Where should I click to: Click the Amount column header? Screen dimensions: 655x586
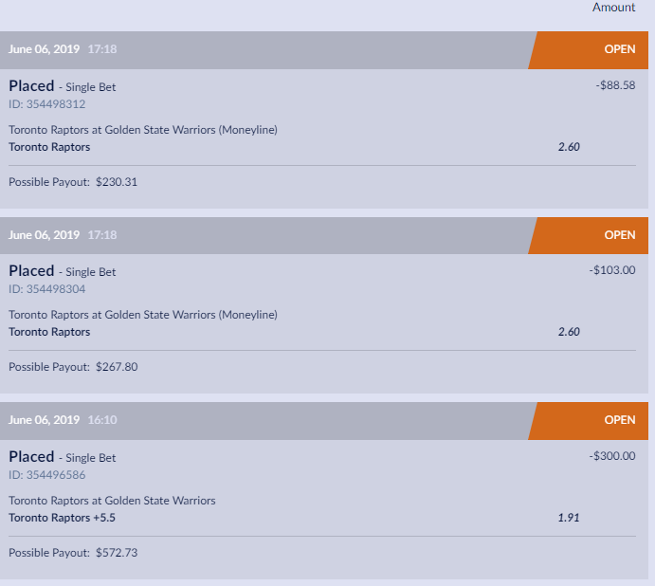(613, 8)
